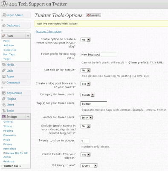The height and width of the screenshot is (171, 168).
Task: Open the Tools menu item
Action: coord(10,111)
